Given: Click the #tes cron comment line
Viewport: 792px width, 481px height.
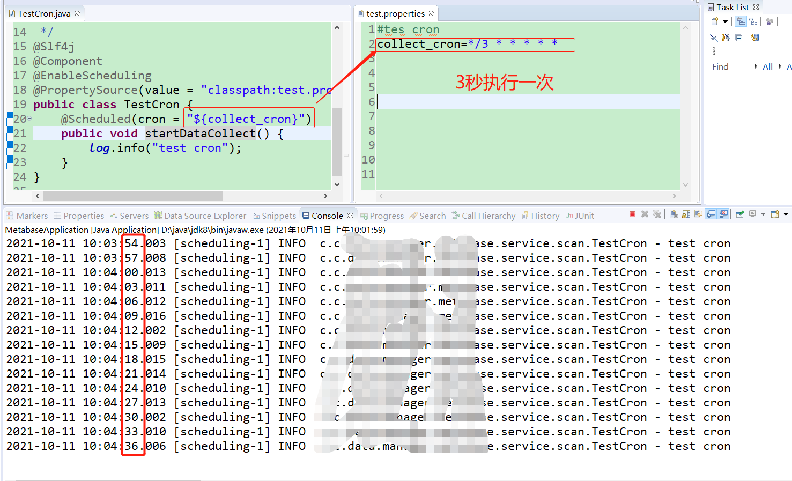Looking at the screenshot, I should [408, 29].
